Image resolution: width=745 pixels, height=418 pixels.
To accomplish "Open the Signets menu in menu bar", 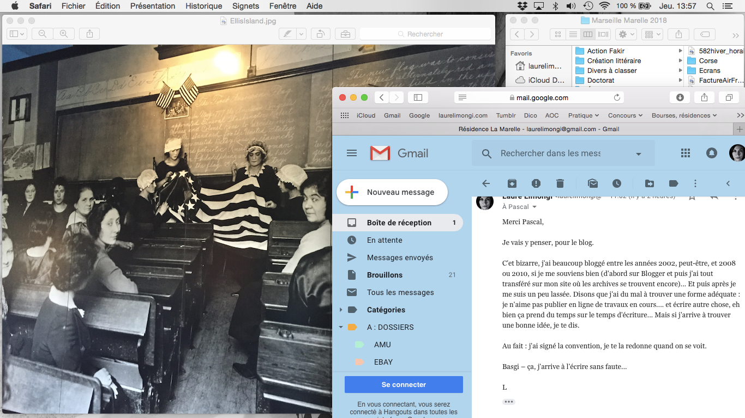I will [x=245, y=6].
